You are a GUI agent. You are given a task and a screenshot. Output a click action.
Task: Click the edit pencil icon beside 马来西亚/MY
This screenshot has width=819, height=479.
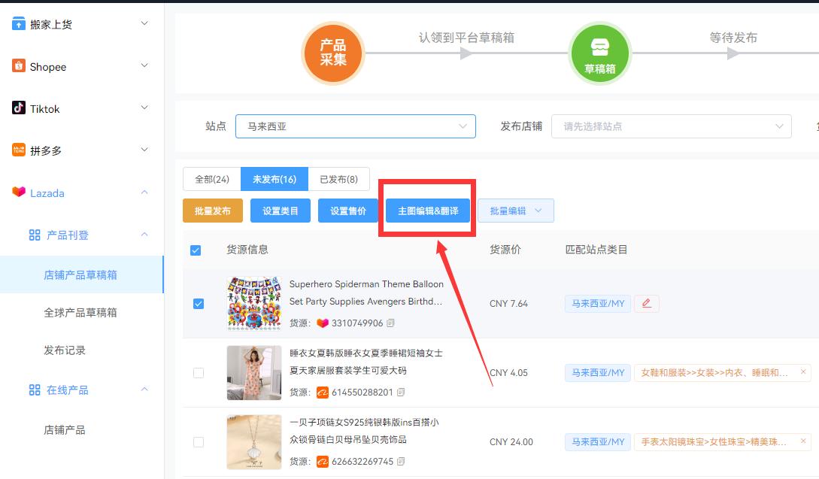(647, 303)
